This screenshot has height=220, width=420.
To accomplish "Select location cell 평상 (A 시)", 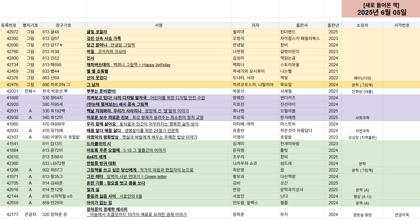I will 362,196.
